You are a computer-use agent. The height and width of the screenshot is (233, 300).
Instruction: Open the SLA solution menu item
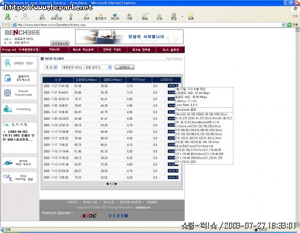pyautogui.click(x=170, y=50)
